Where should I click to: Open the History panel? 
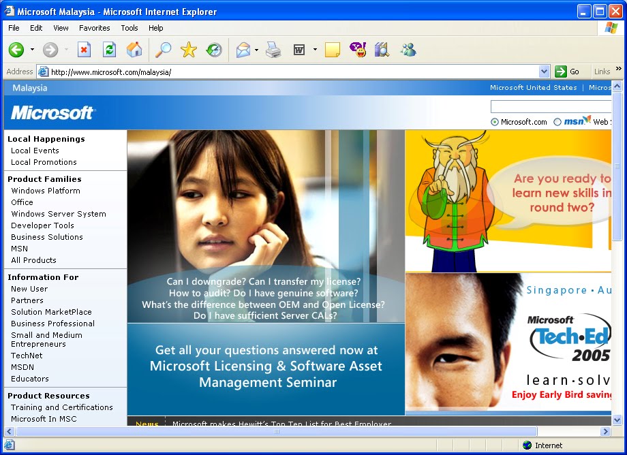coord(214,50)
